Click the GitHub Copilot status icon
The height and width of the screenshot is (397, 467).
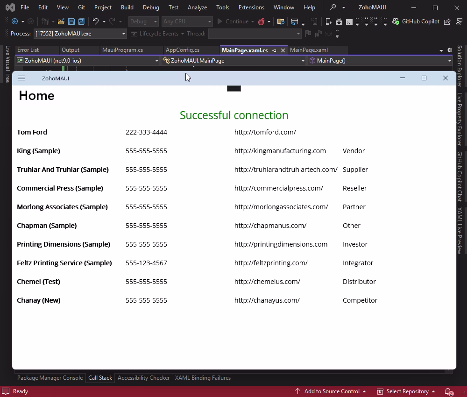[396, 21]
